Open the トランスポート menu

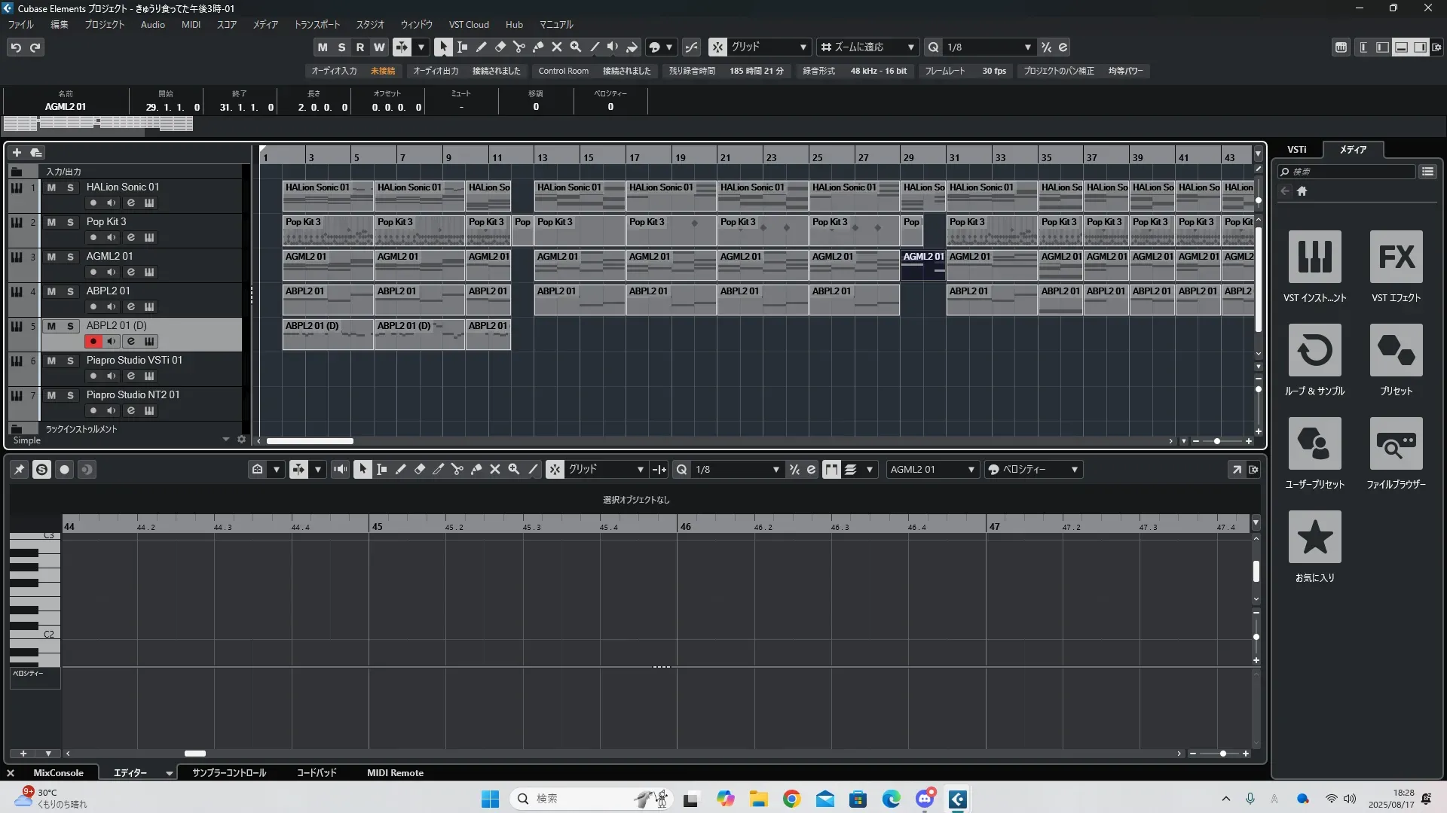tap(317, 25)
